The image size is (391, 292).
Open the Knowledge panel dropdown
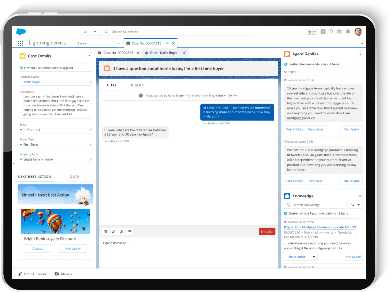[x=360, y=196]
